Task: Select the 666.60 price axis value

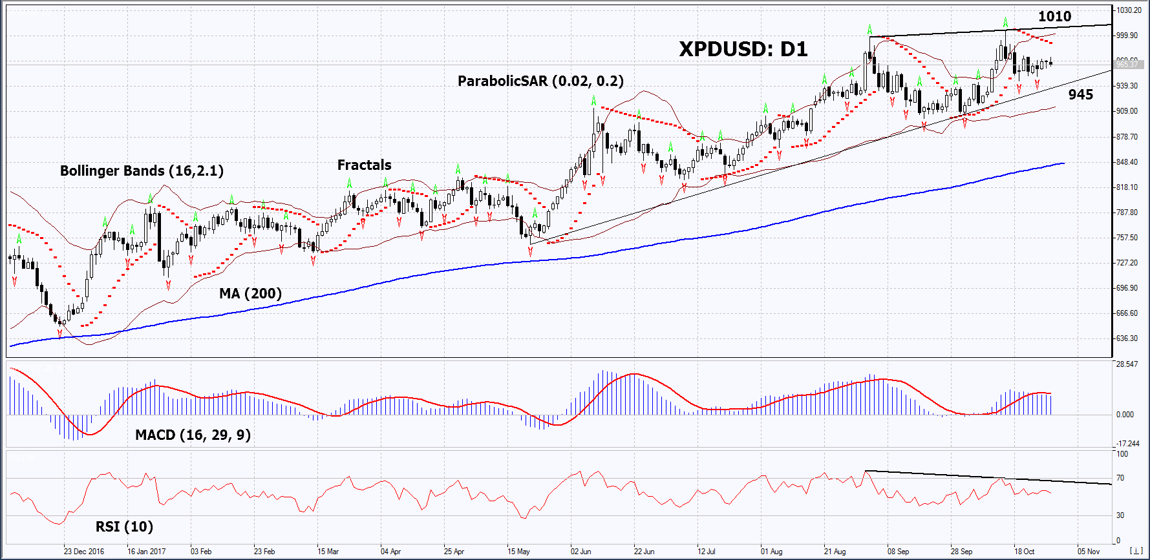Action: [x=1127, y=313]
